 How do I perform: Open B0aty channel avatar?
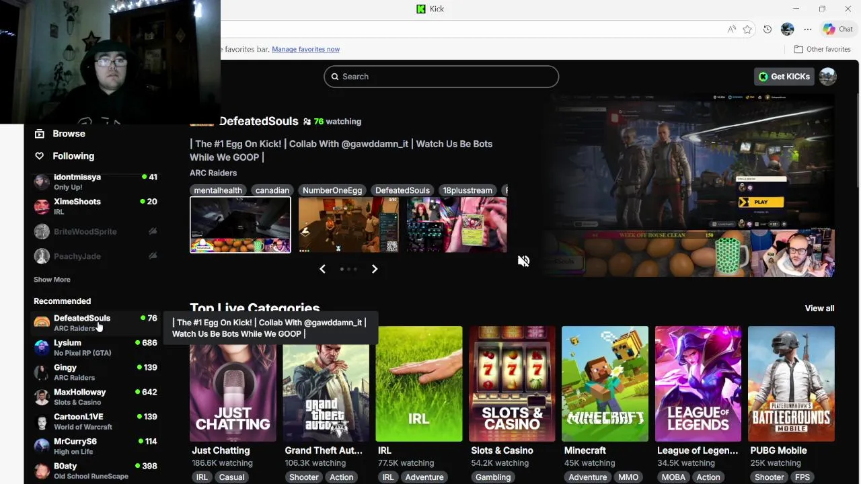pos(42,471)
